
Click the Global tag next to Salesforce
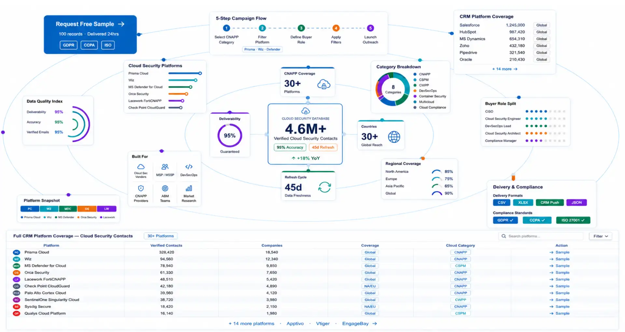coord(542,25)
